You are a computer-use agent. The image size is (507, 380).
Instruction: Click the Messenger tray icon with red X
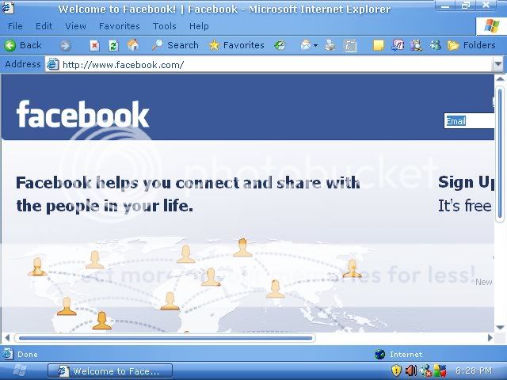pyautogui.click(x=426, y=371)
